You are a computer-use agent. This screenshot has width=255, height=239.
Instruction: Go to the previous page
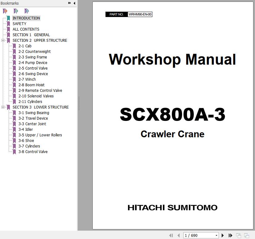[x=179, y=235]
